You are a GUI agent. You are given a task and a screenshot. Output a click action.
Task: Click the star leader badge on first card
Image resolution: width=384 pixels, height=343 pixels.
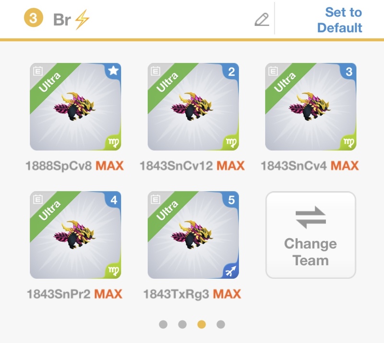click(x=113, y=71)
